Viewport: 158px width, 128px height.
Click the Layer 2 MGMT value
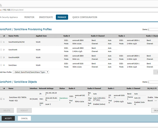point(48,104)
